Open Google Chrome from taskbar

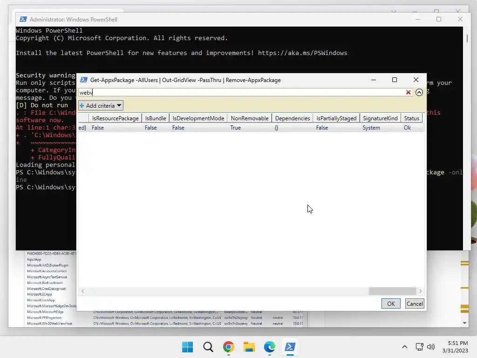click(x=228, y=347)
